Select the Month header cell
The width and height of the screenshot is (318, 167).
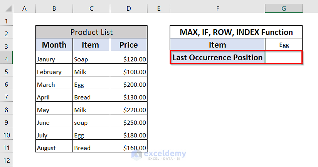coord(54,45)
